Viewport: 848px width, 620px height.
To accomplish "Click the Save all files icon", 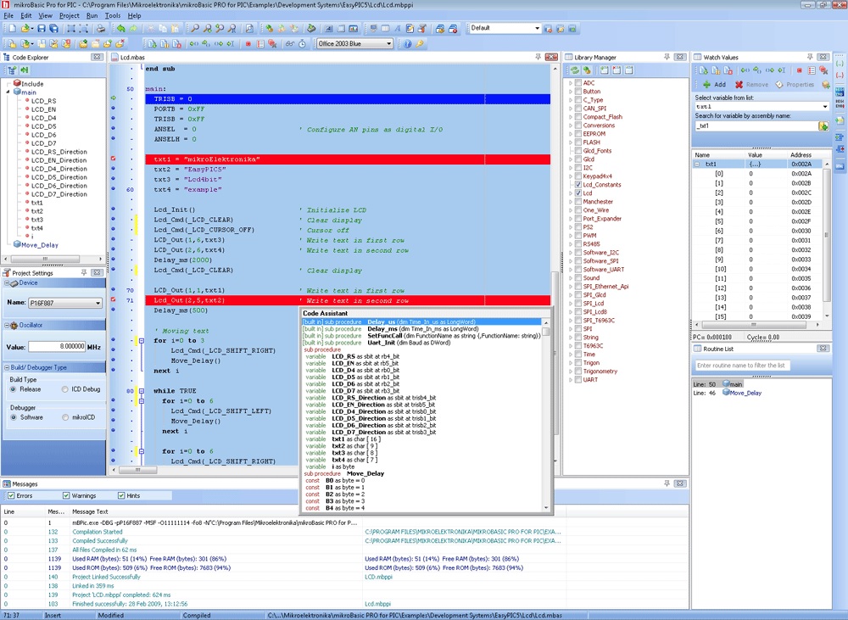I will [x=53, y=28].
